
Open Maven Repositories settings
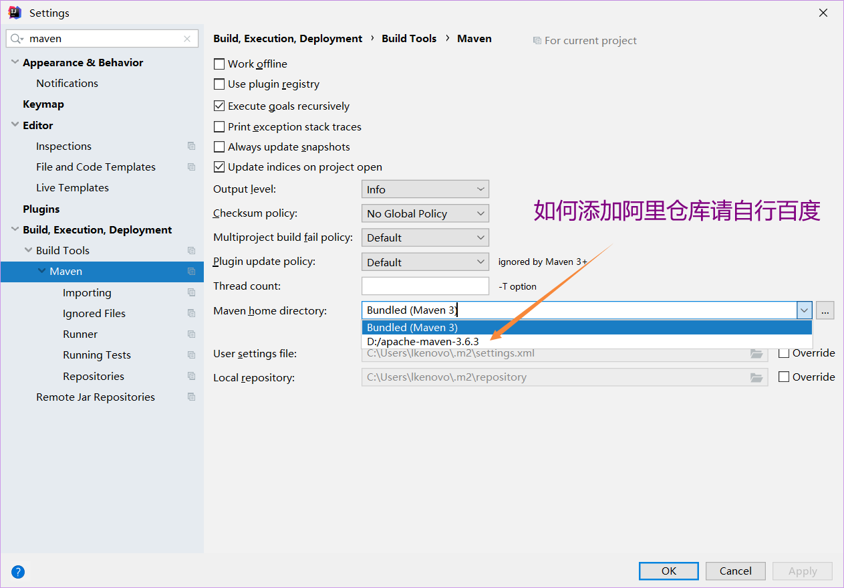click(x=94, y=376)
